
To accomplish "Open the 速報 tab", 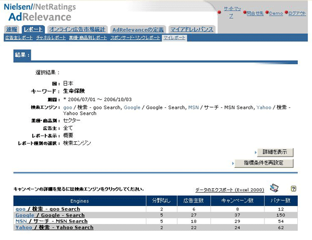I will (12, 30).
